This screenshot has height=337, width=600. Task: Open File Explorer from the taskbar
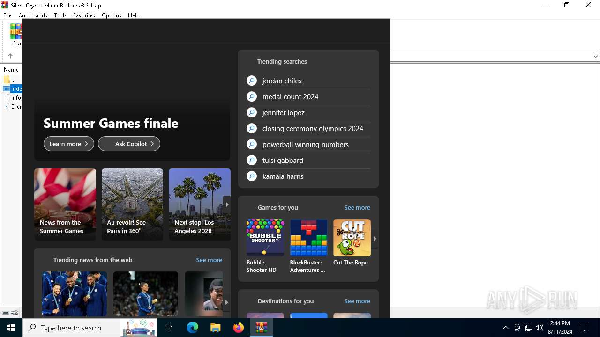pyautogui.click(x=215, y=328)
